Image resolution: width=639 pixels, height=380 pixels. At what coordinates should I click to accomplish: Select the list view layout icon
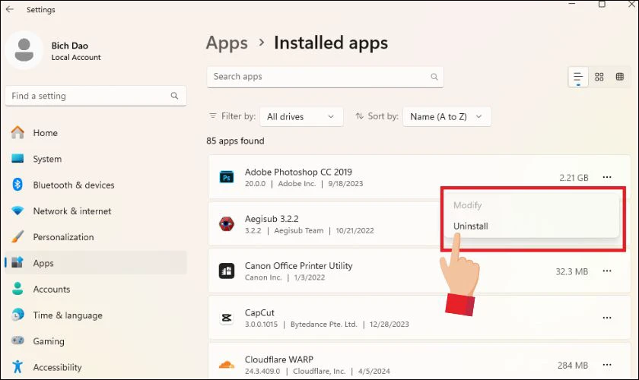[x=578, y=77]
